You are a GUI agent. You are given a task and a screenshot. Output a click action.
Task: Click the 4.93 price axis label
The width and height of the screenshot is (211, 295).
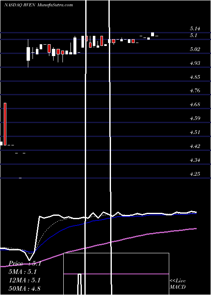tap(195, 63)
